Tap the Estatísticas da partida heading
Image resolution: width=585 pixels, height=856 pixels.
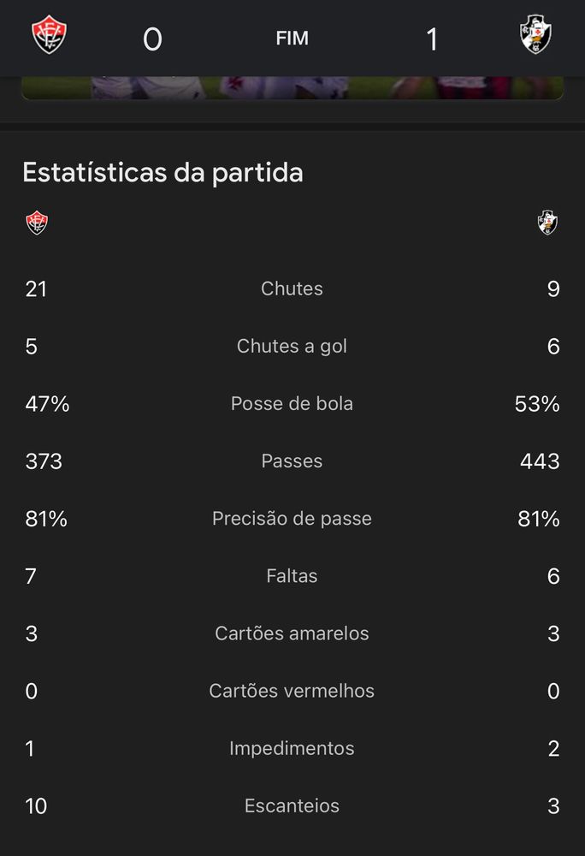point(162,173)
